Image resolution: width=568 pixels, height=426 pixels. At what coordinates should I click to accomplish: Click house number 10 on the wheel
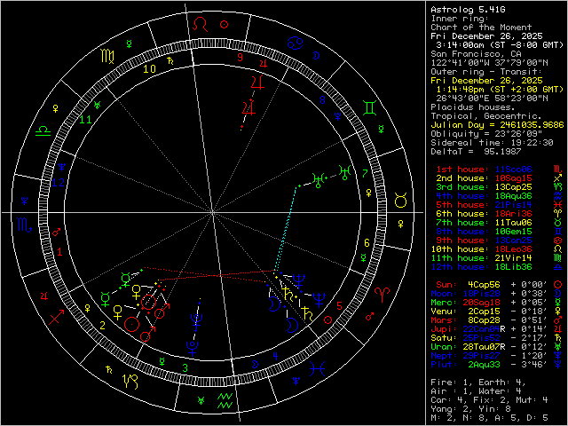coord(150,67)
